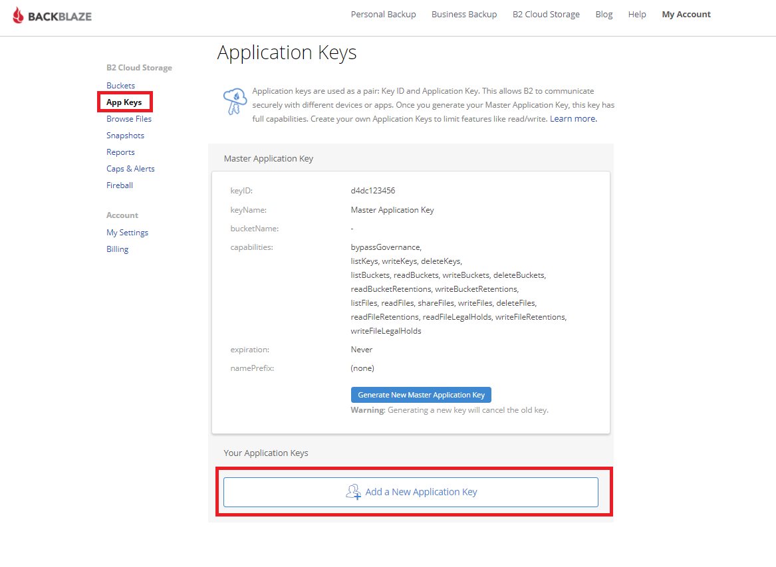Image resolution: width=776 pixels, height=567 pixels.
Task: Go to Snapshots in the sidebar
Action: (125, 136)
